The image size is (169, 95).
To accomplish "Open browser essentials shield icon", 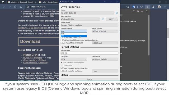I will tap(153, 7).
